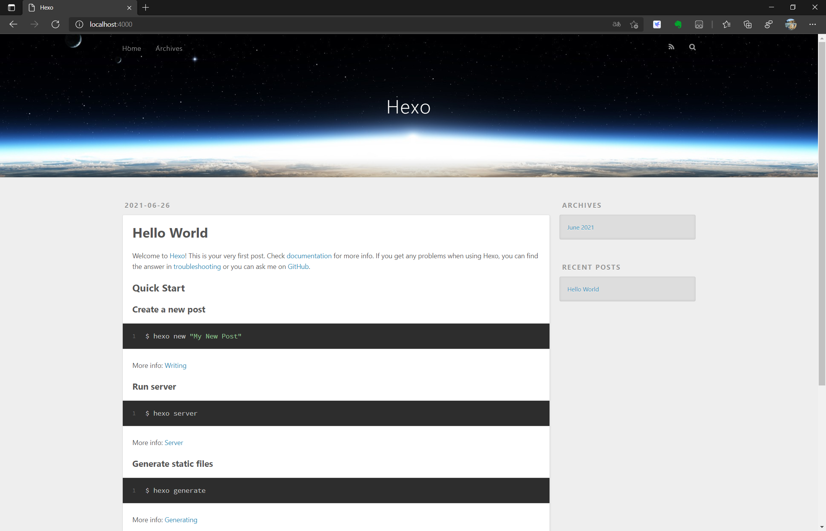Click the address bar showing localhost:4000
The height and width of the screenshot is (531, 826).
[306, 24]
